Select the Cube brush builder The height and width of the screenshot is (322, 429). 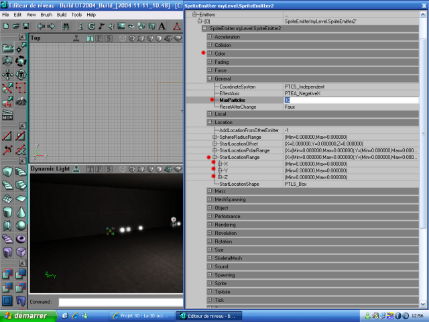pos(7,172)
